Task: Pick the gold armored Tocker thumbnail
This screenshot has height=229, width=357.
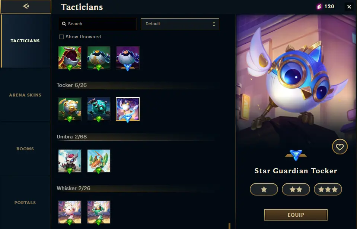Action: point(70,109)
